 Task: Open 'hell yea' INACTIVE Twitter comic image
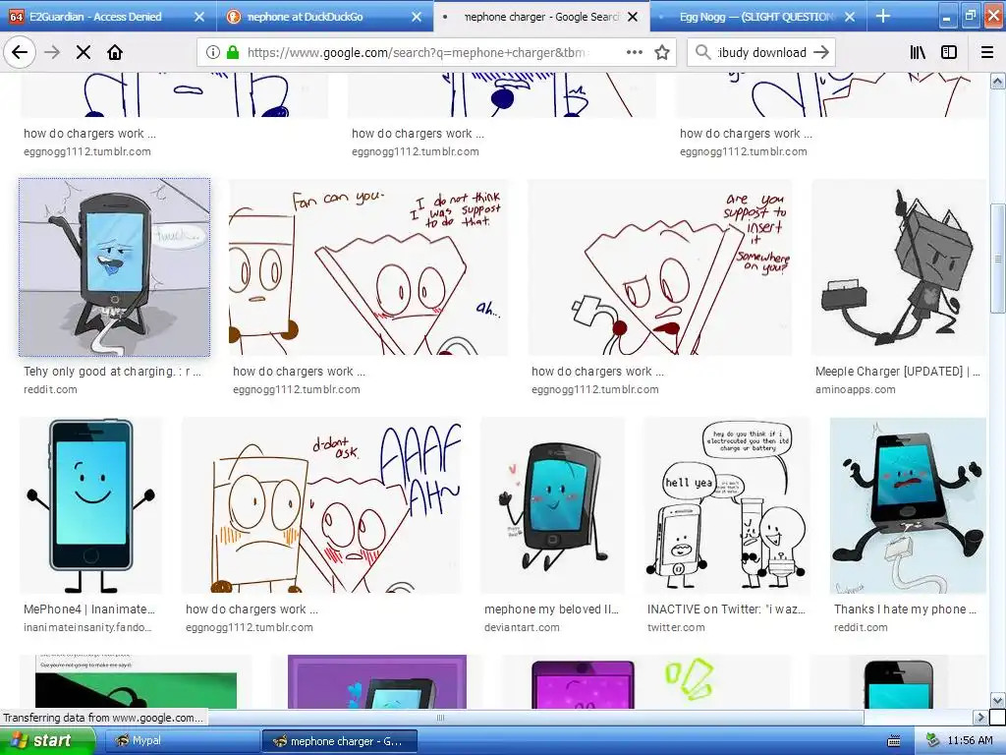(x=727, y=505)
